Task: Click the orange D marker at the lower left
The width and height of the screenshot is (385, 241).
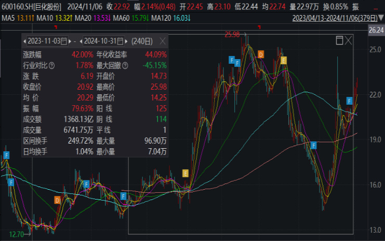Action: (57, 200)
